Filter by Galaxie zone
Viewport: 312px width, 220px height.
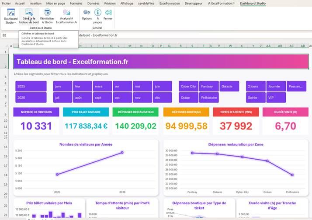tap(229, 86)
